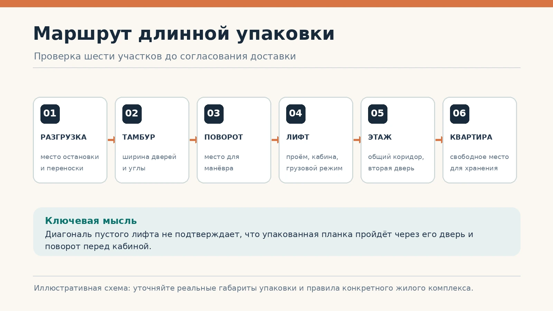Click the ПОВОРОТ heading text

click(224, 137)
